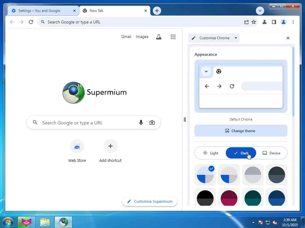Open the Images link

click(142, 37)
